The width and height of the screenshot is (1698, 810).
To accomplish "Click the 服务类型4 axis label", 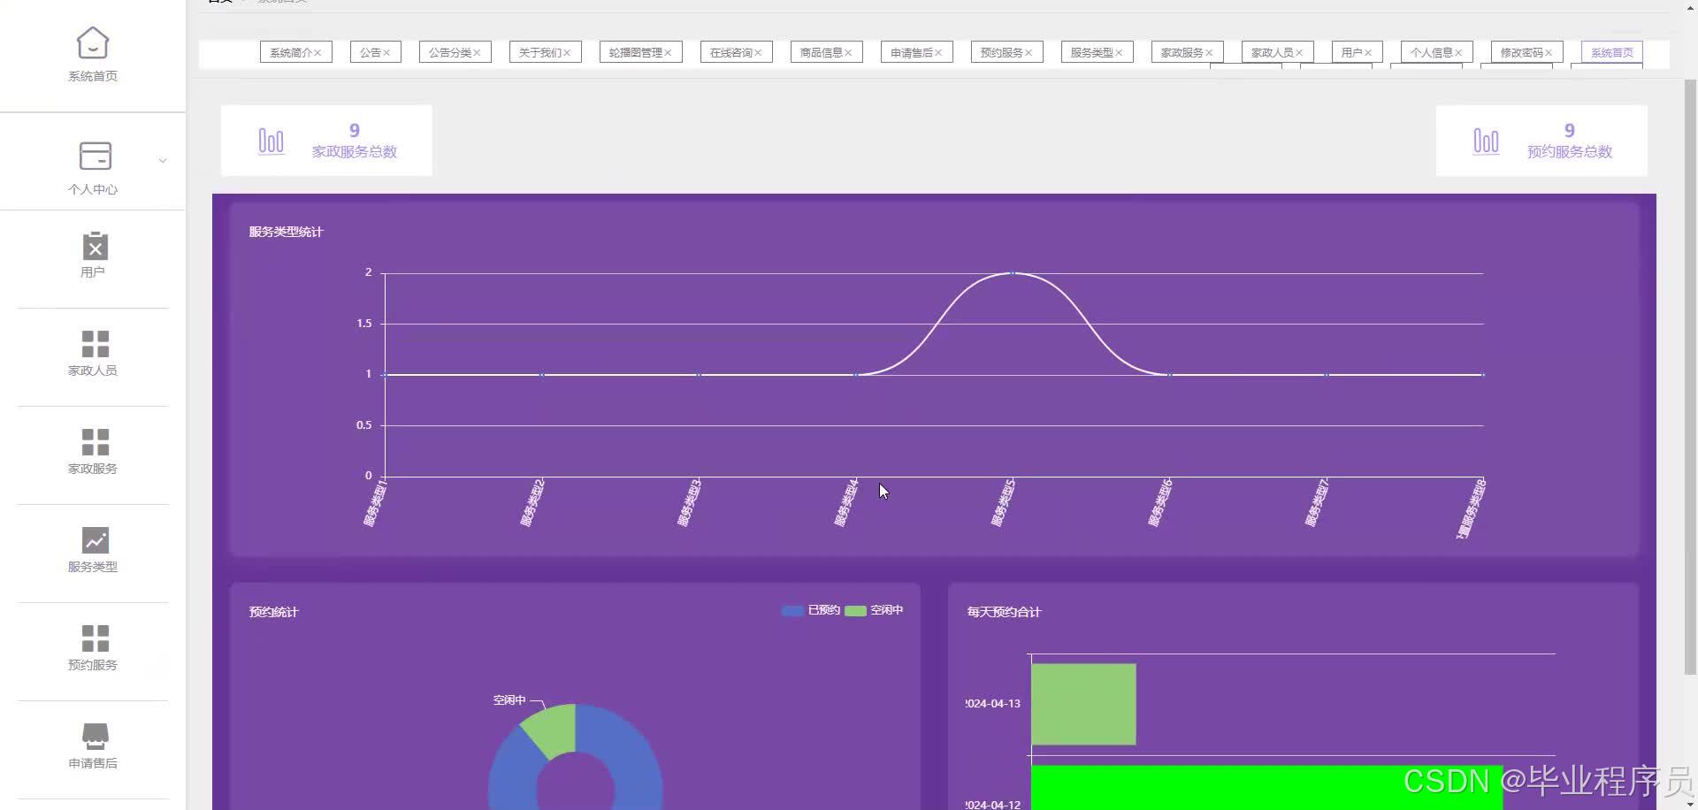I will point(846,503).
